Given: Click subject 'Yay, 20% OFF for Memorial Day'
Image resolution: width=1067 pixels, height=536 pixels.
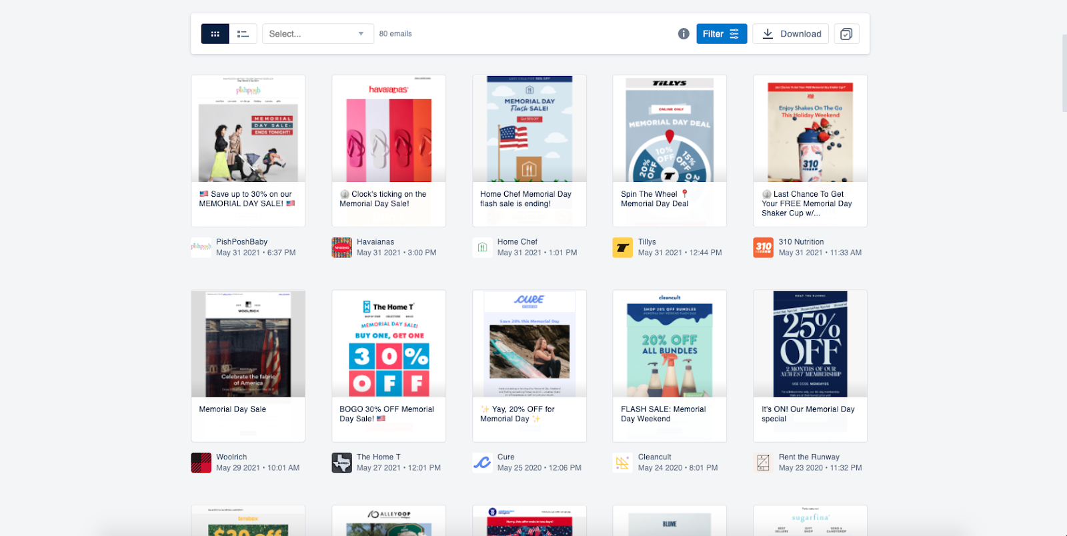Looking at the screenshot, I should (x=517, y=414).
